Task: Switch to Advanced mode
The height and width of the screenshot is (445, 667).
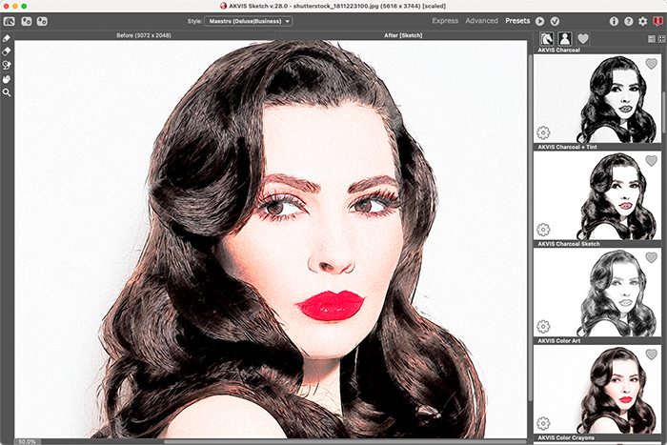Action: point(481,21)
